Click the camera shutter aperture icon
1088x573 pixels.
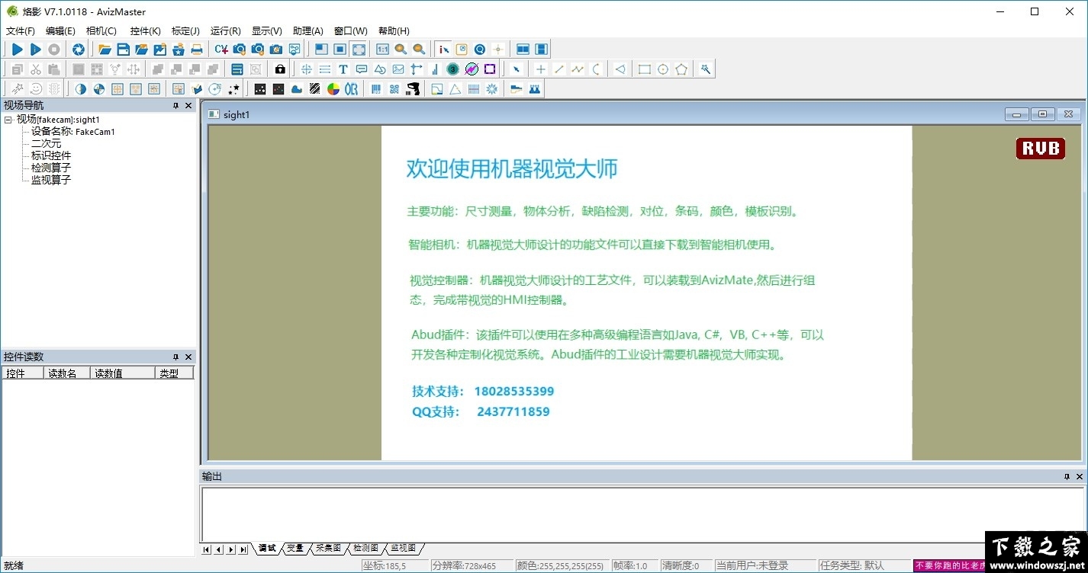click(78, 50)
